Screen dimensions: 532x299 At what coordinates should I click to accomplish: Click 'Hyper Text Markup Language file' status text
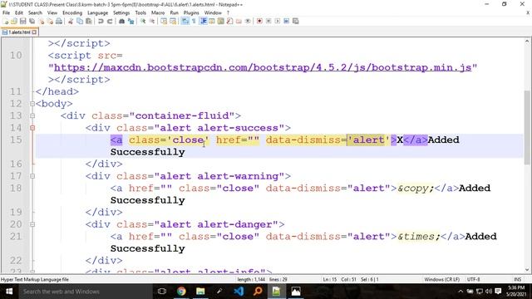[x=35, y=279]
